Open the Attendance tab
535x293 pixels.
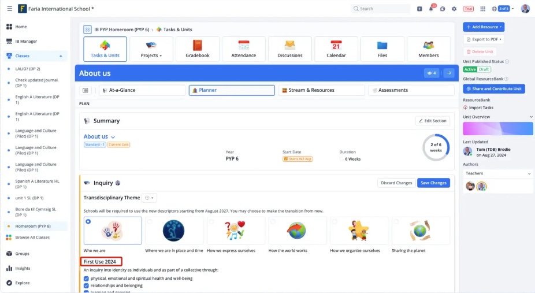[x=244, y=49]
